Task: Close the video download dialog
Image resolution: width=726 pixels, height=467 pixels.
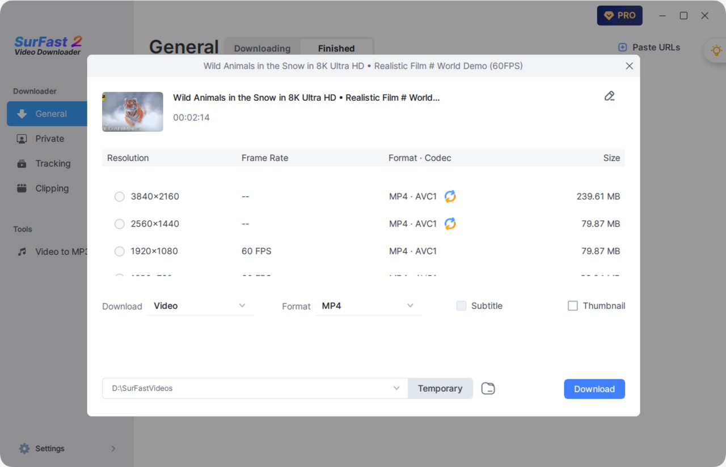Action: (x=629, y=66)
